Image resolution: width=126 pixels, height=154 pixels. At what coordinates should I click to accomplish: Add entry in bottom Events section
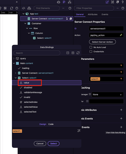tap(121, 127)
